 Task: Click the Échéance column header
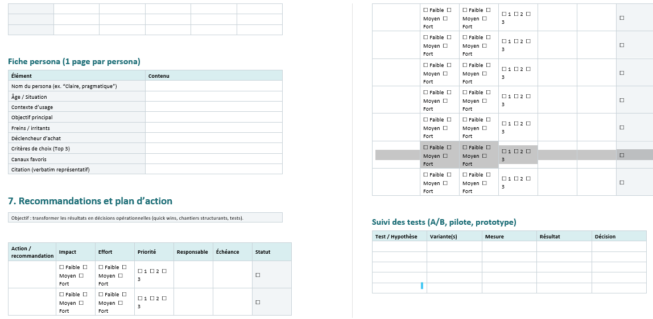tap(228, 252)
